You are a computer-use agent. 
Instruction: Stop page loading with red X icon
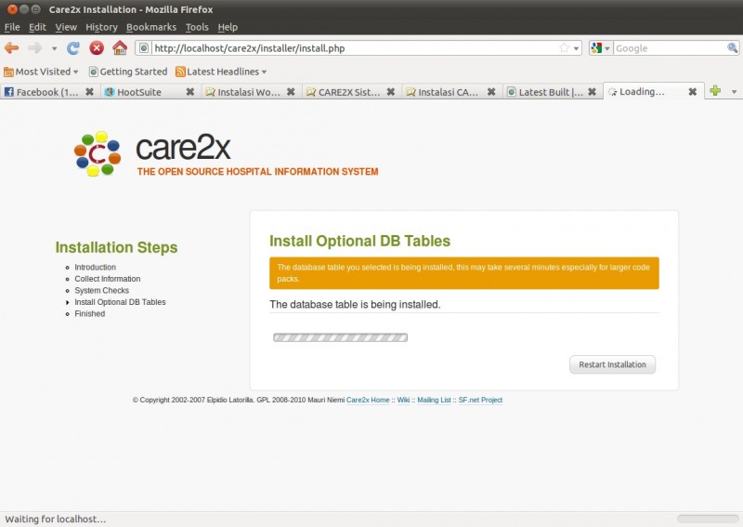pos(97,48)
